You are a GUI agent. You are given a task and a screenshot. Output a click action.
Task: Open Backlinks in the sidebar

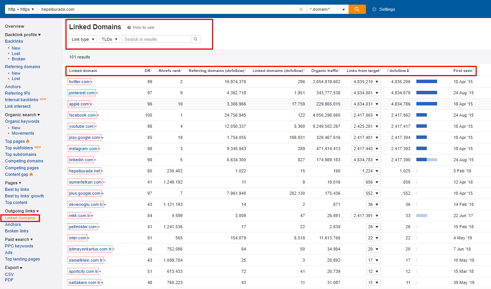click(x=14, y=41)
